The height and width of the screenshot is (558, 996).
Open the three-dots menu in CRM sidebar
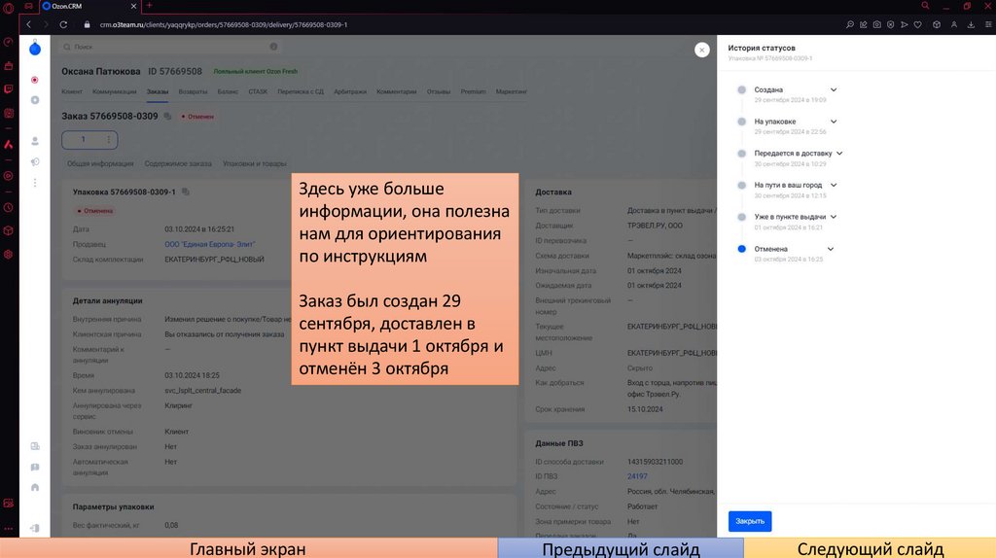click(35, 183)
